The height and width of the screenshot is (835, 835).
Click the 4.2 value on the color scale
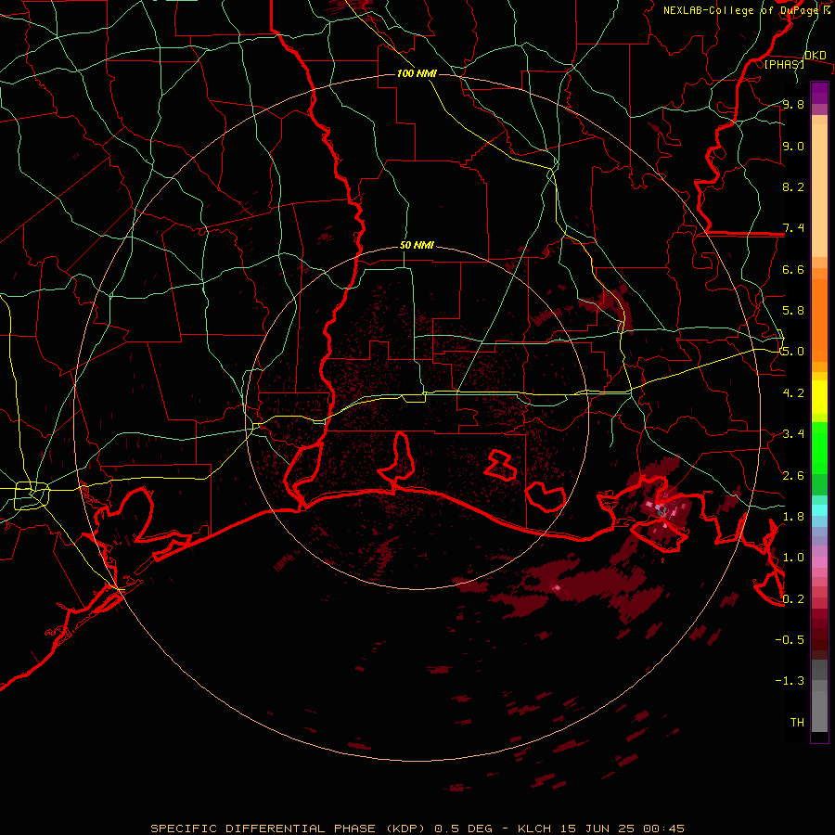pos(793,392)
